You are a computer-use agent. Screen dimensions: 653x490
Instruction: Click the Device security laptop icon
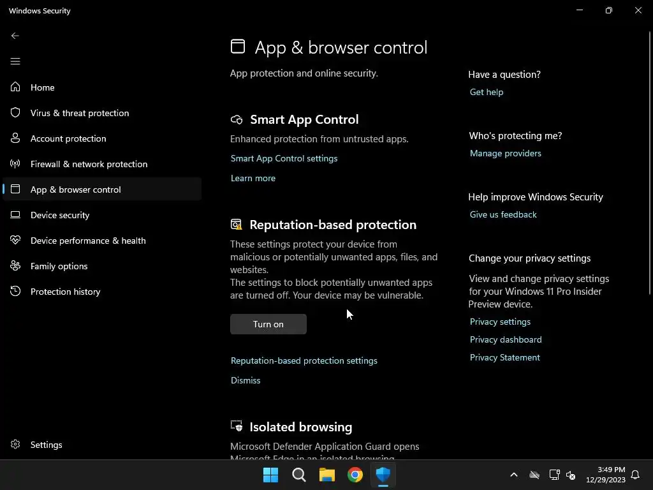point(15,215)
